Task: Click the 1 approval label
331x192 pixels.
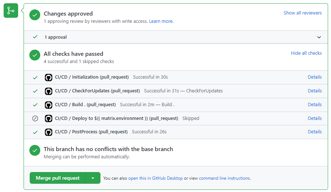Action: [x=55, y=37]
